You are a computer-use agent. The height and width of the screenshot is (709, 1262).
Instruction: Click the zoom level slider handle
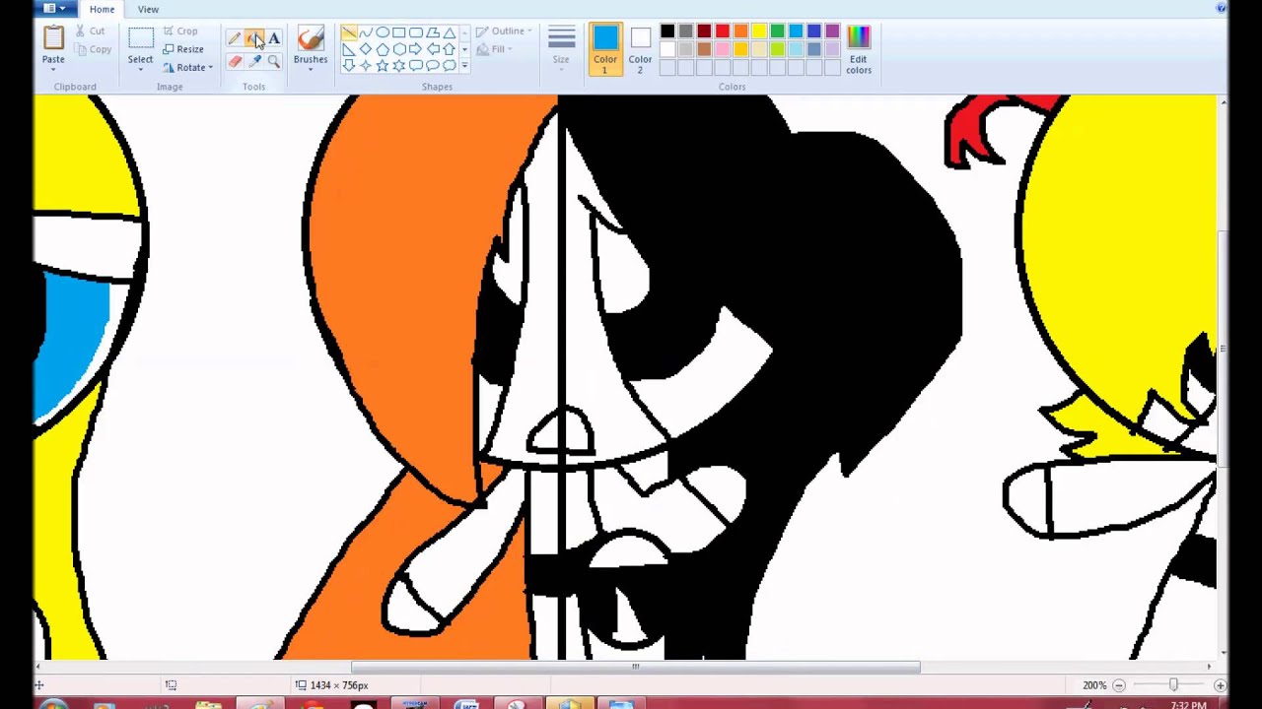(x=1173, y=684)
